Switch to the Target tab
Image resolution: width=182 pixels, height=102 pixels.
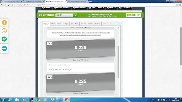66,24
